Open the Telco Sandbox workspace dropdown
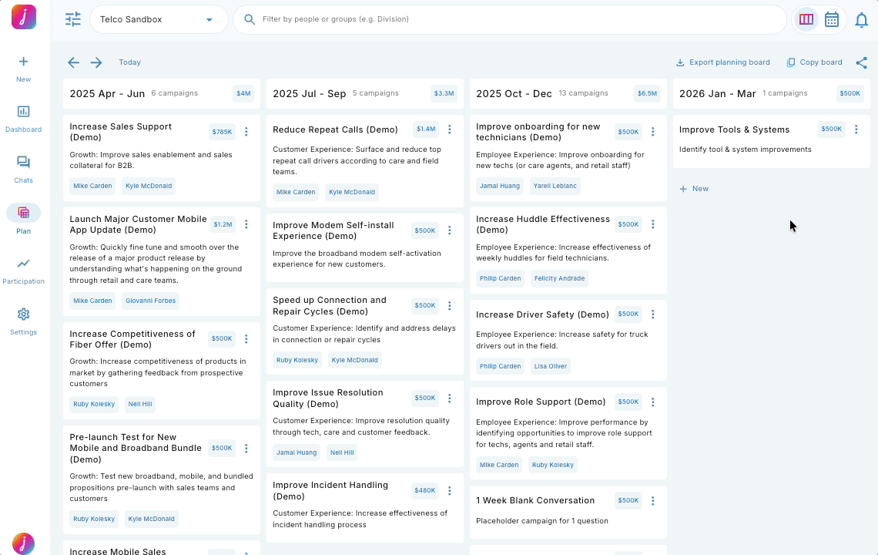Viewport: 878px width, 555px height. pyautogui.click(x=158, y=19)
